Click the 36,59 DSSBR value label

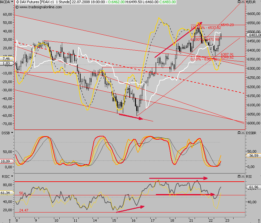254,156
